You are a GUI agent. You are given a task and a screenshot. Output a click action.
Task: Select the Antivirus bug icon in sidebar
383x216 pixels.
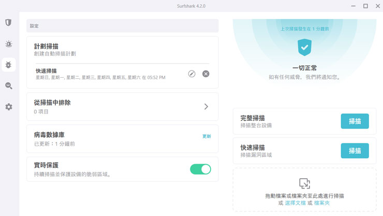point(8,65)
